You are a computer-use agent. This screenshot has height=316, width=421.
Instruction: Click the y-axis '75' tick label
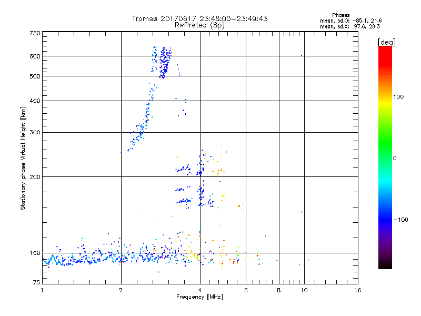37,282
